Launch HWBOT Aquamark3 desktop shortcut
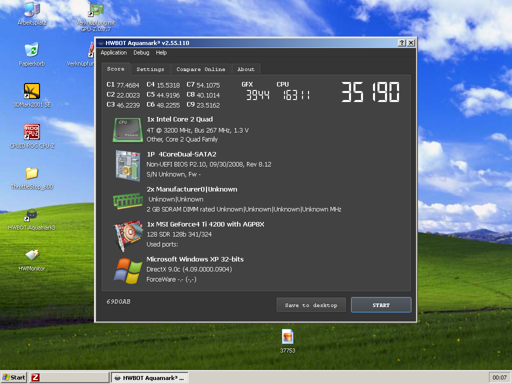This screenshot has height=384, width=512. [x=32, y=219]
